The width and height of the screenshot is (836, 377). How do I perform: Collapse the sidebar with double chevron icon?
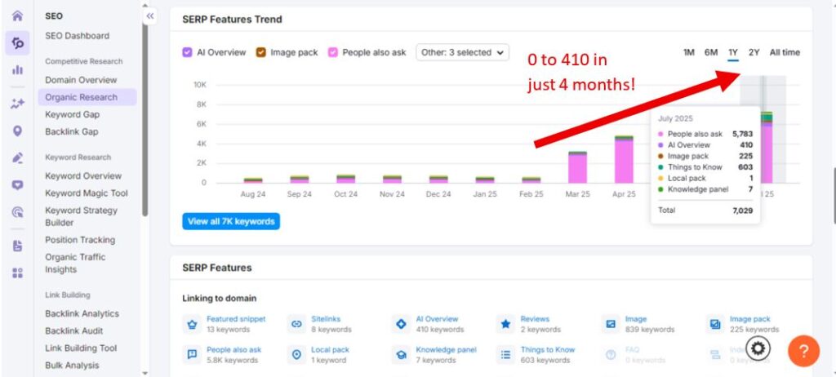coord(150,16)
